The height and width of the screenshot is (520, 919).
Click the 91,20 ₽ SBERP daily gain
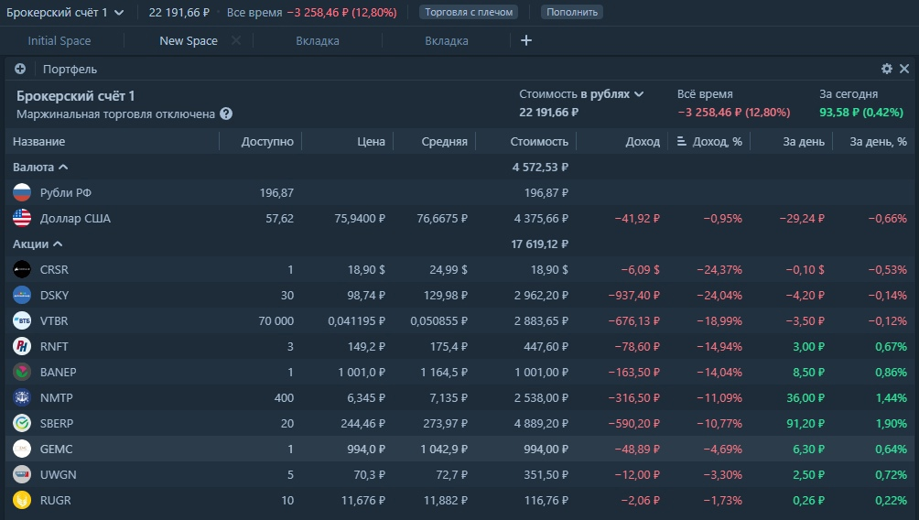(805, 423)
